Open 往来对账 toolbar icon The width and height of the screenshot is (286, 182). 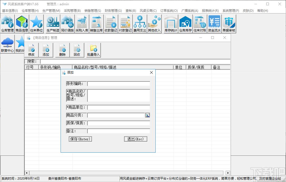click(200, 24)
